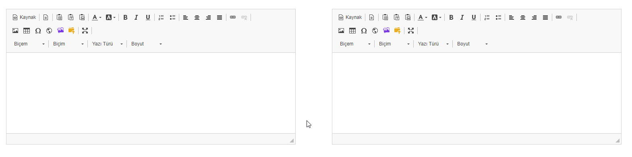Justify text in the right editor
The width and height of the screenshot is (632, 157).
point(545,17)
